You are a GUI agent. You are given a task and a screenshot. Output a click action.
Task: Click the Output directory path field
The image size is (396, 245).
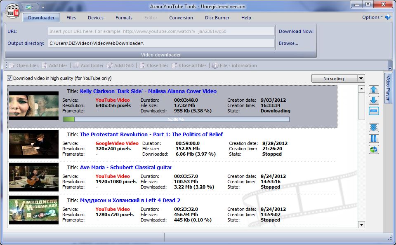161,43
